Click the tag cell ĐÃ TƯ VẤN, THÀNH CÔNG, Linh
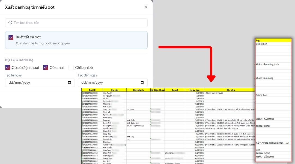The height and width of the screenshot is (164, 295). 273,143
